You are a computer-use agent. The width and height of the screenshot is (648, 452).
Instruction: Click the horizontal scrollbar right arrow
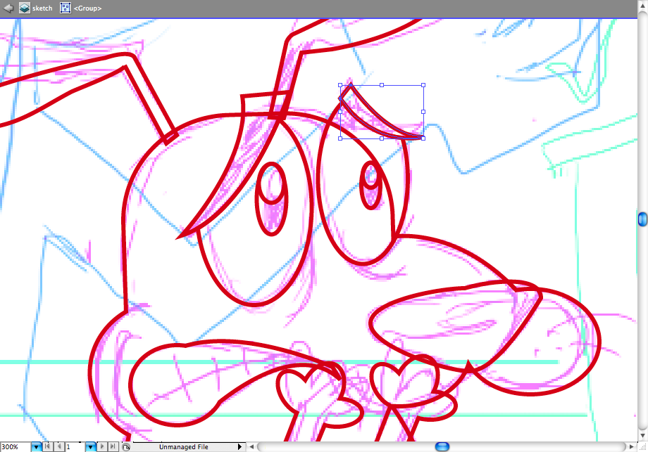point(631,447)
